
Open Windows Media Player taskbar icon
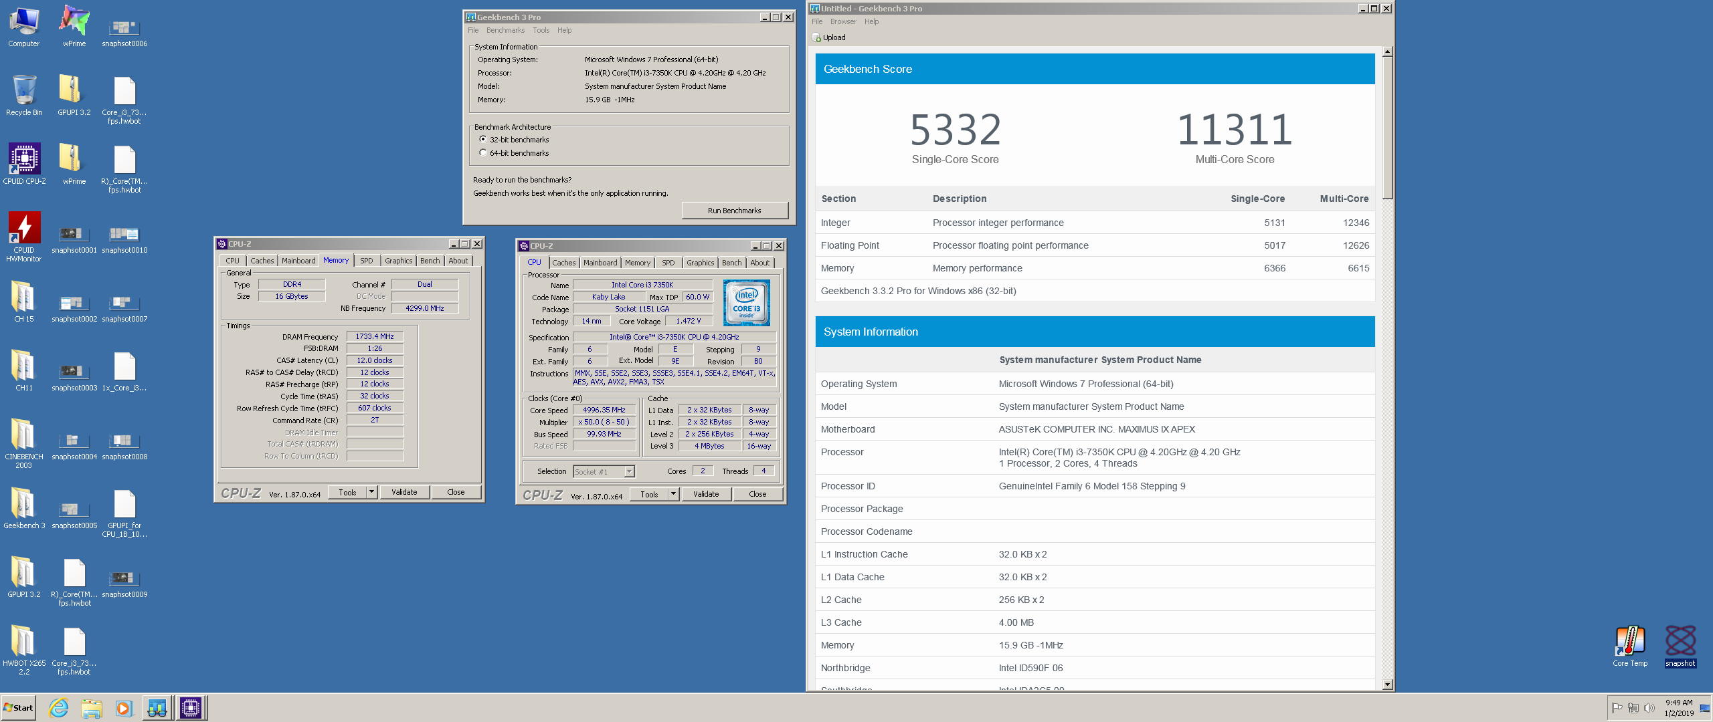(124, 708)
